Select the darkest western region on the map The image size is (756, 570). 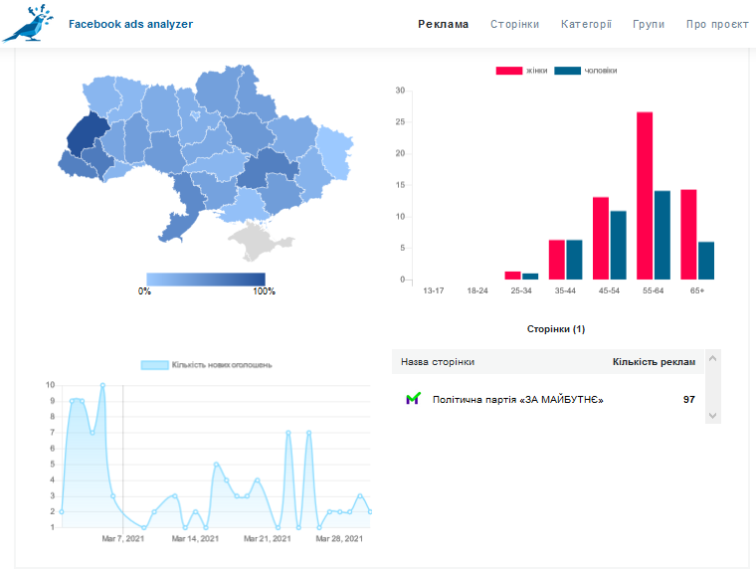tap(87, 132)
